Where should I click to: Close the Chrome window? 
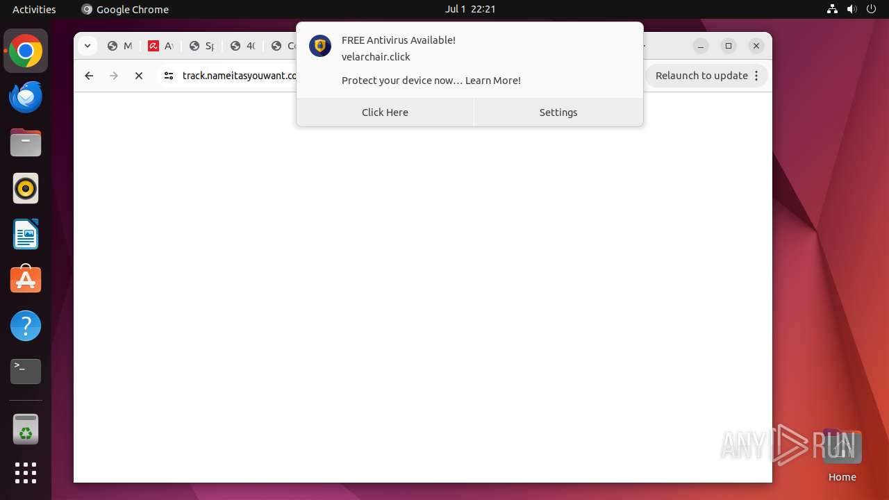tap(756, 46)
